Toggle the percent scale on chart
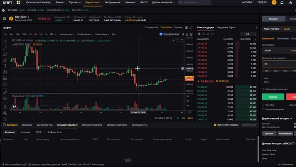Viewport: 296px width, 167px height. tap(178, 118)
